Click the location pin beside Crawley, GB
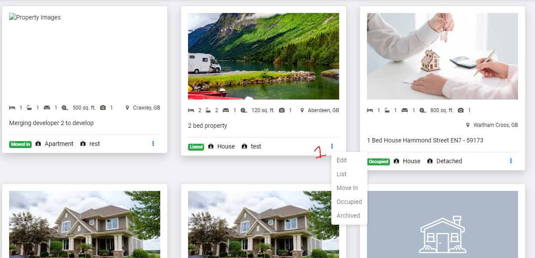 coord(128,108)
